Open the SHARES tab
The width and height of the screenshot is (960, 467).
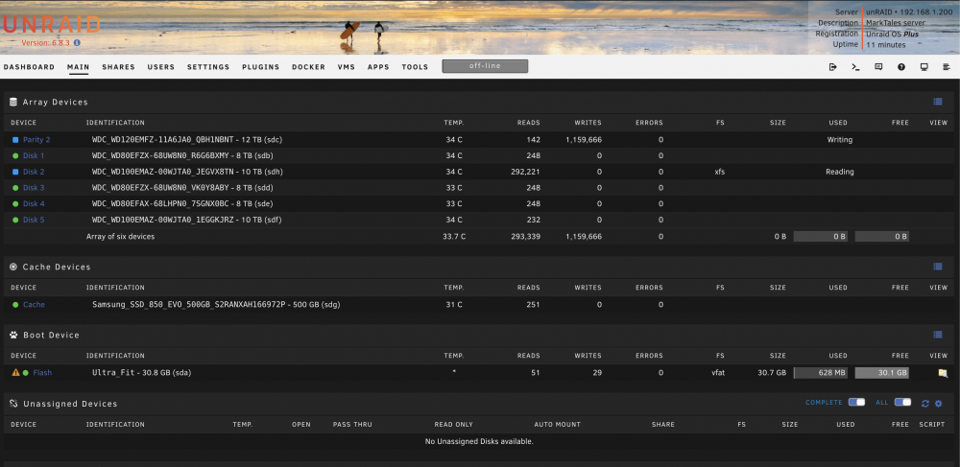point(118,67)
